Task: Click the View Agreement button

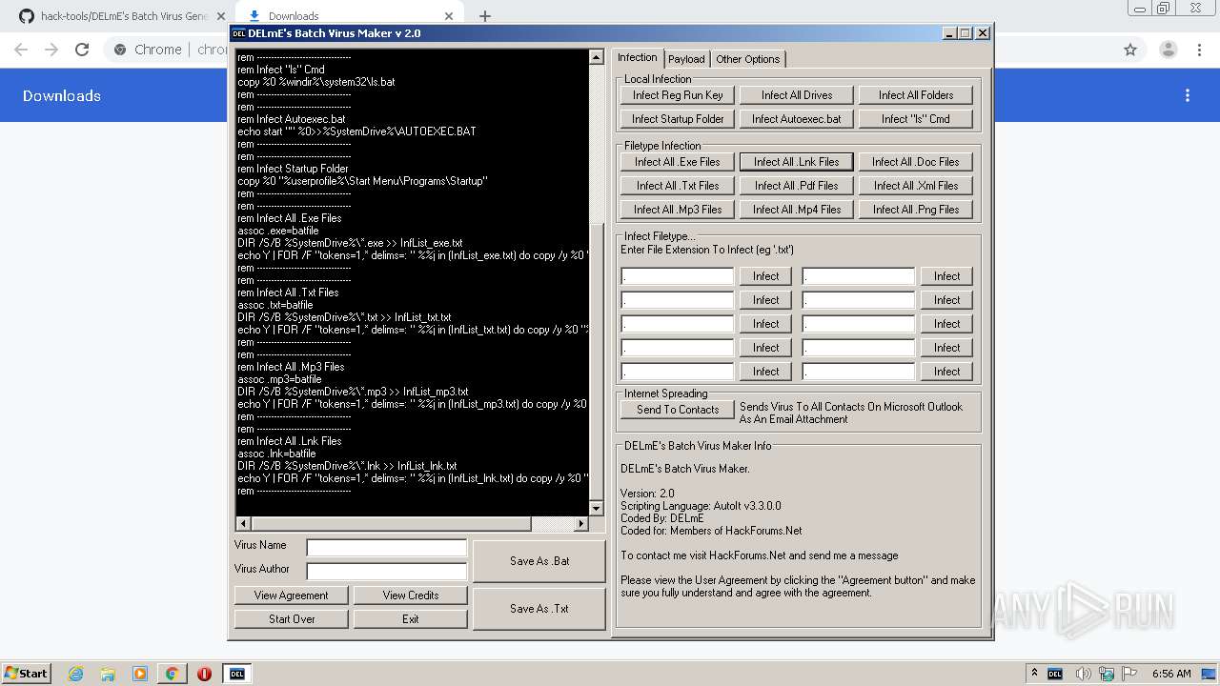Action: pyautogui.click(x=292, y=595)
